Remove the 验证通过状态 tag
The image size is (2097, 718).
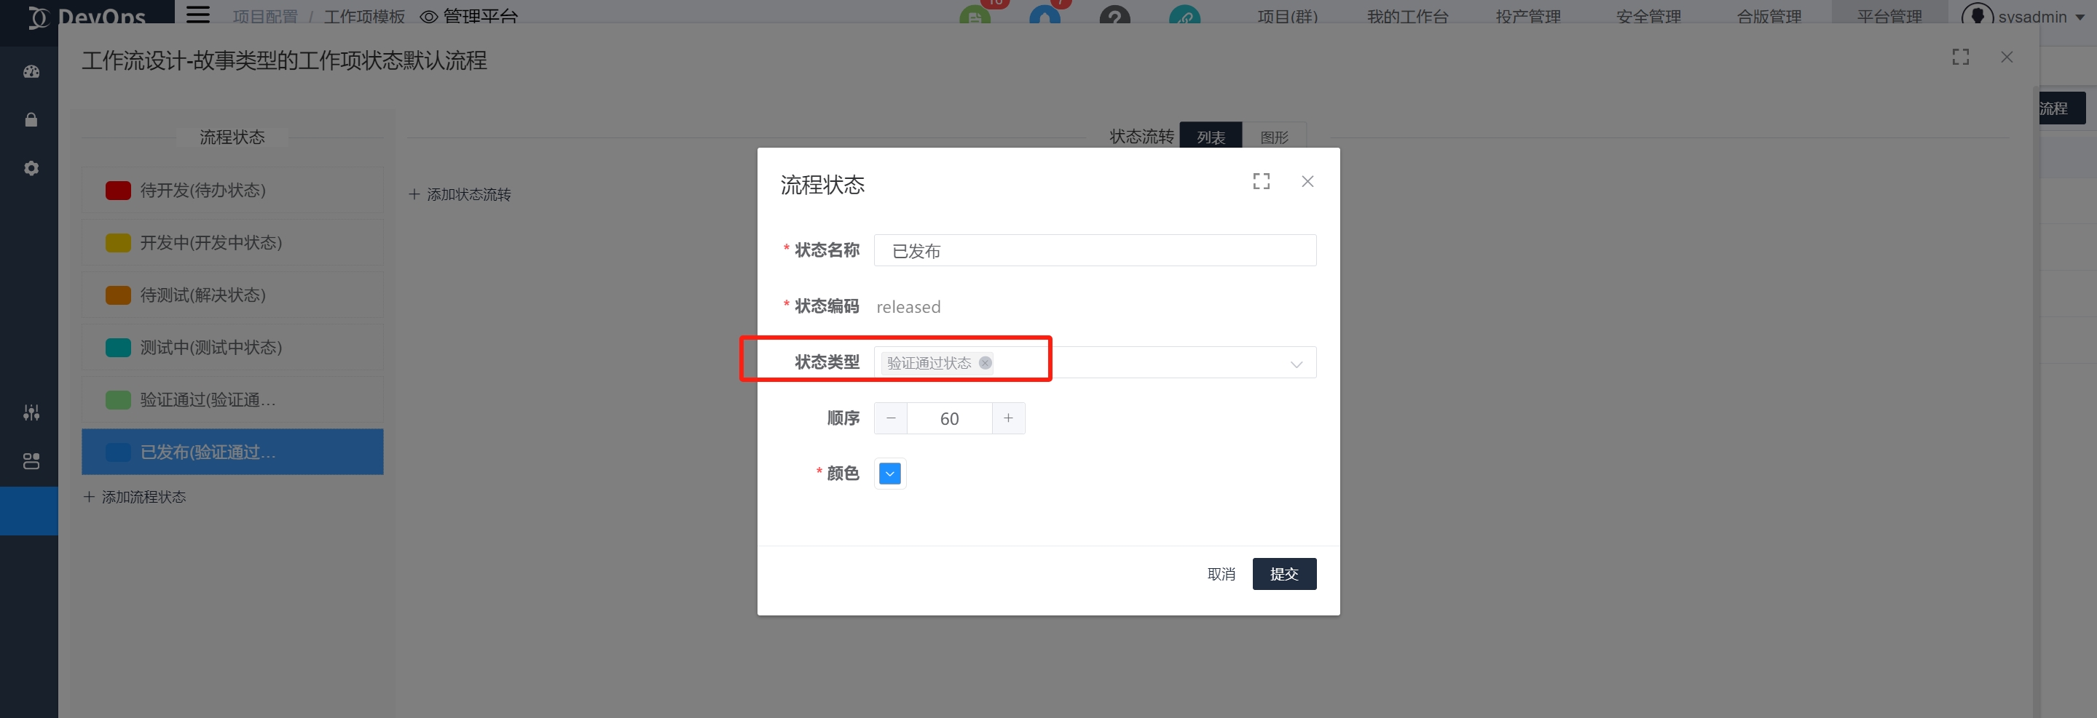point(985,363)
